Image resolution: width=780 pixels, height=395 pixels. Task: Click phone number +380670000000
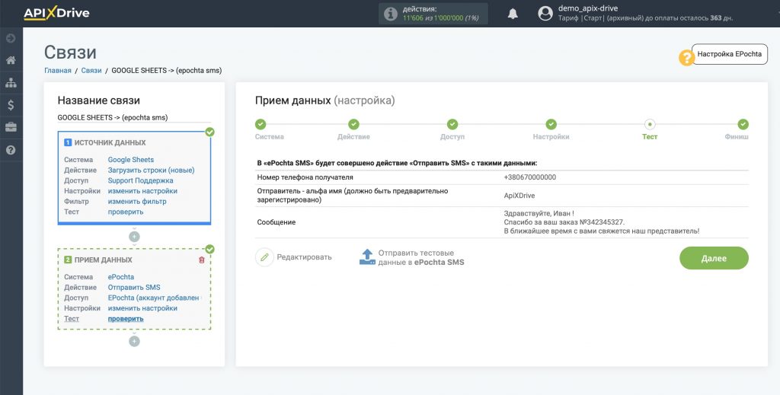(530, 177)
